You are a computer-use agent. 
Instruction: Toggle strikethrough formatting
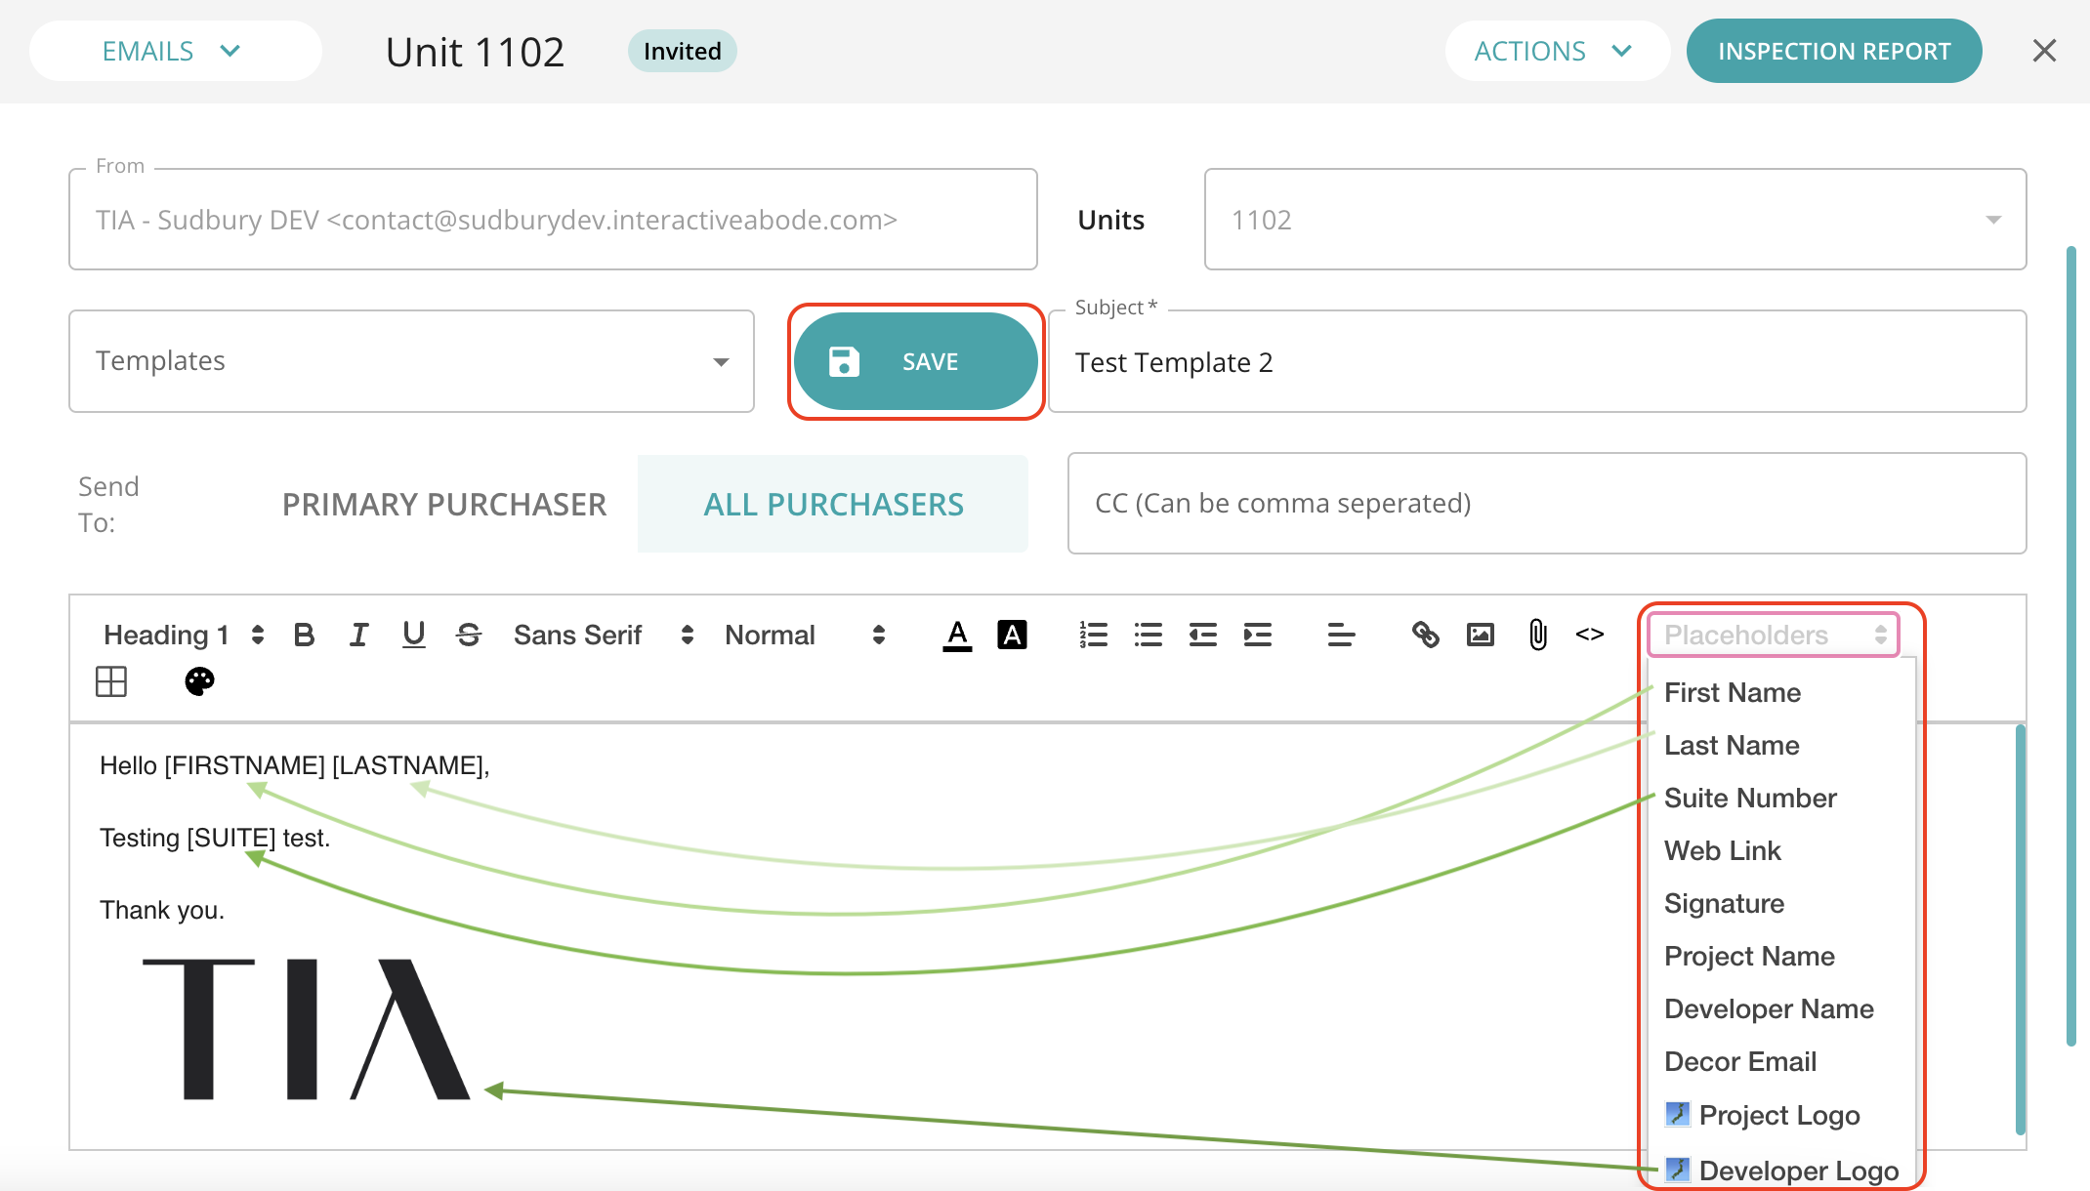tap(469, 636)
